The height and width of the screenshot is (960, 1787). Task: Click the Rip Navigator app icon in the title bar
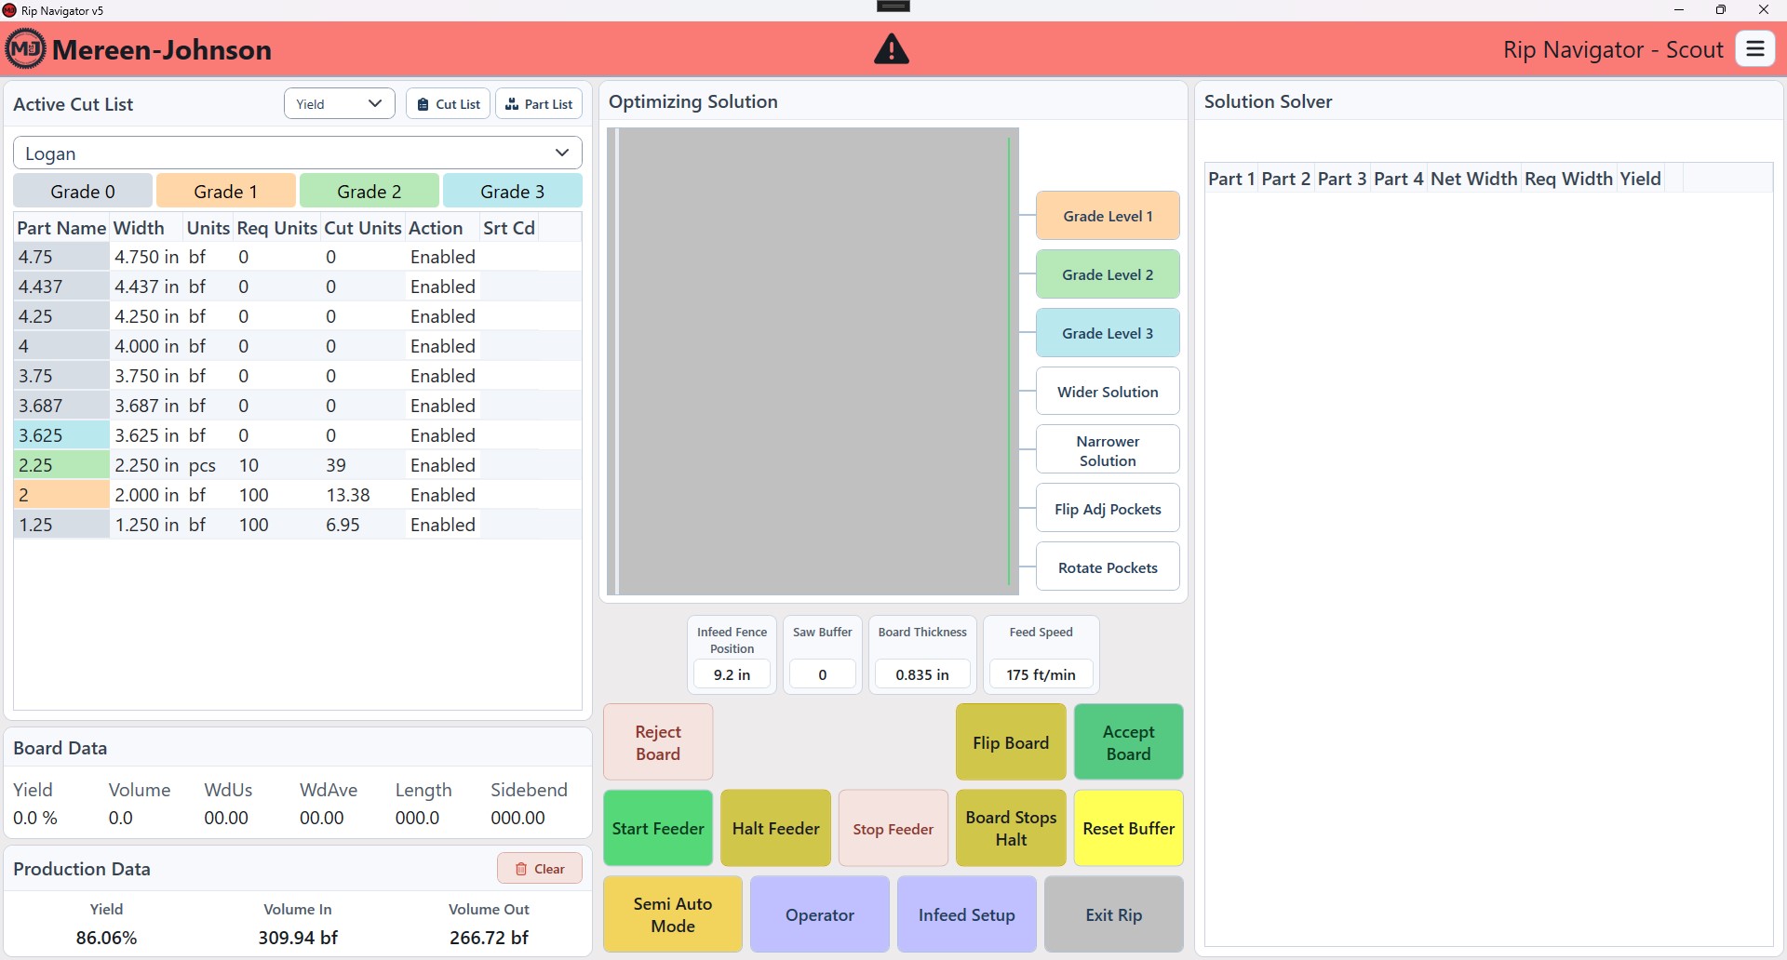pyautogui.click(x=9, y=10)
